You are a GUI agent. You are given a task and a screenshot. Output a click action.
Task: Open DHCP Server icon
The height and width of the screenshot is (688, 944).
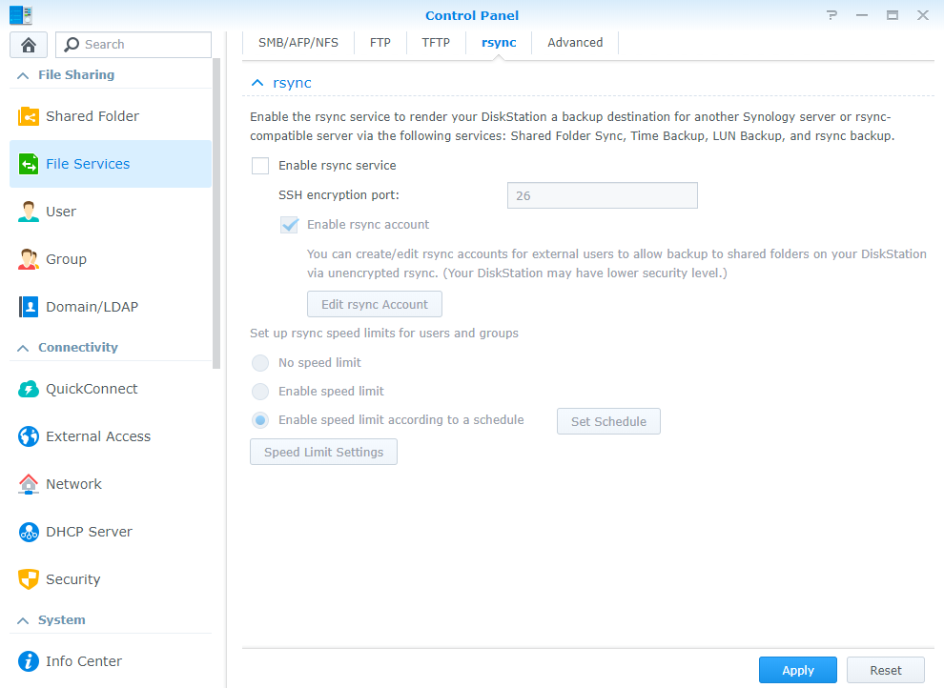click(29, 532)
